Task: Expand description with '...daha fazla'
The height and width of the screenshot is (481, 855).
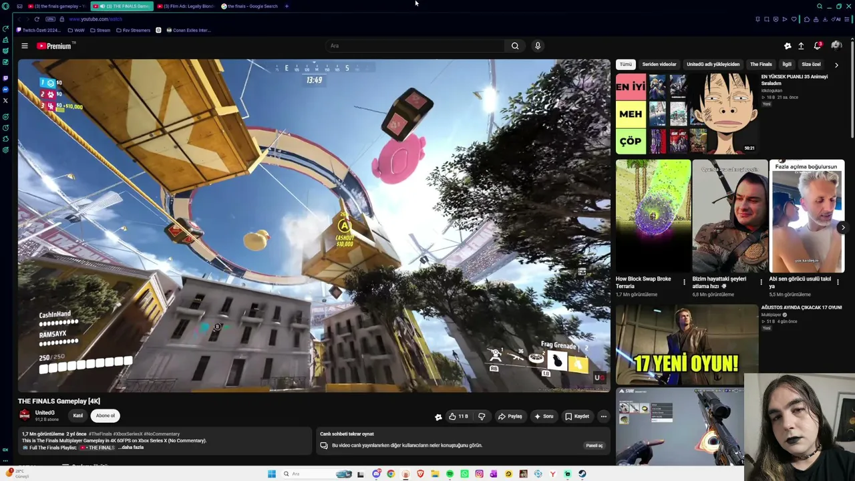Action: (x=131, y=448)
